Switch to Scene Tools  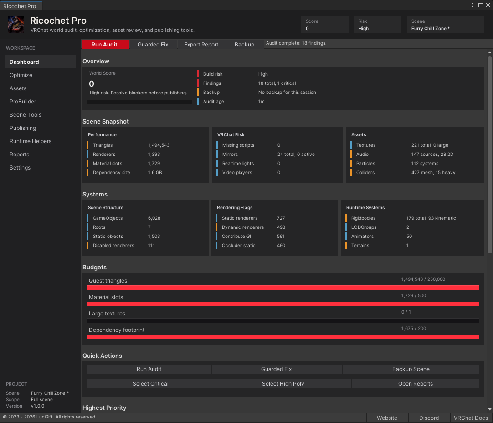point(41,114)
